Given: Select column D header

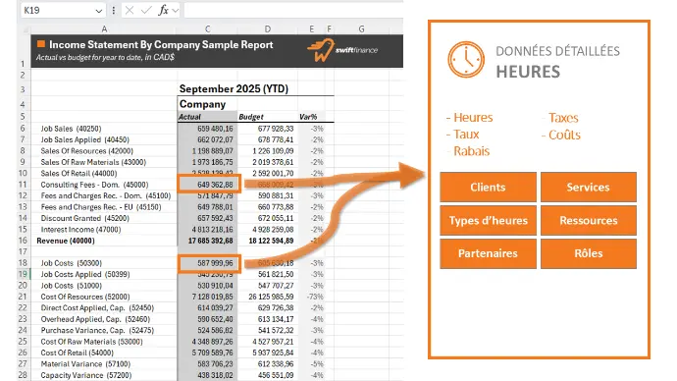Looking at the screenshot, I should [268, 28].
